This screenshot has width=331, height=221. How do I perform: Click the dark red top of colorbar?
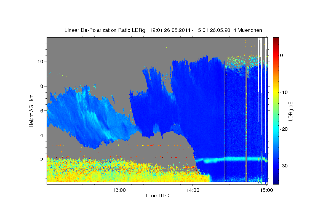point(276,40)
